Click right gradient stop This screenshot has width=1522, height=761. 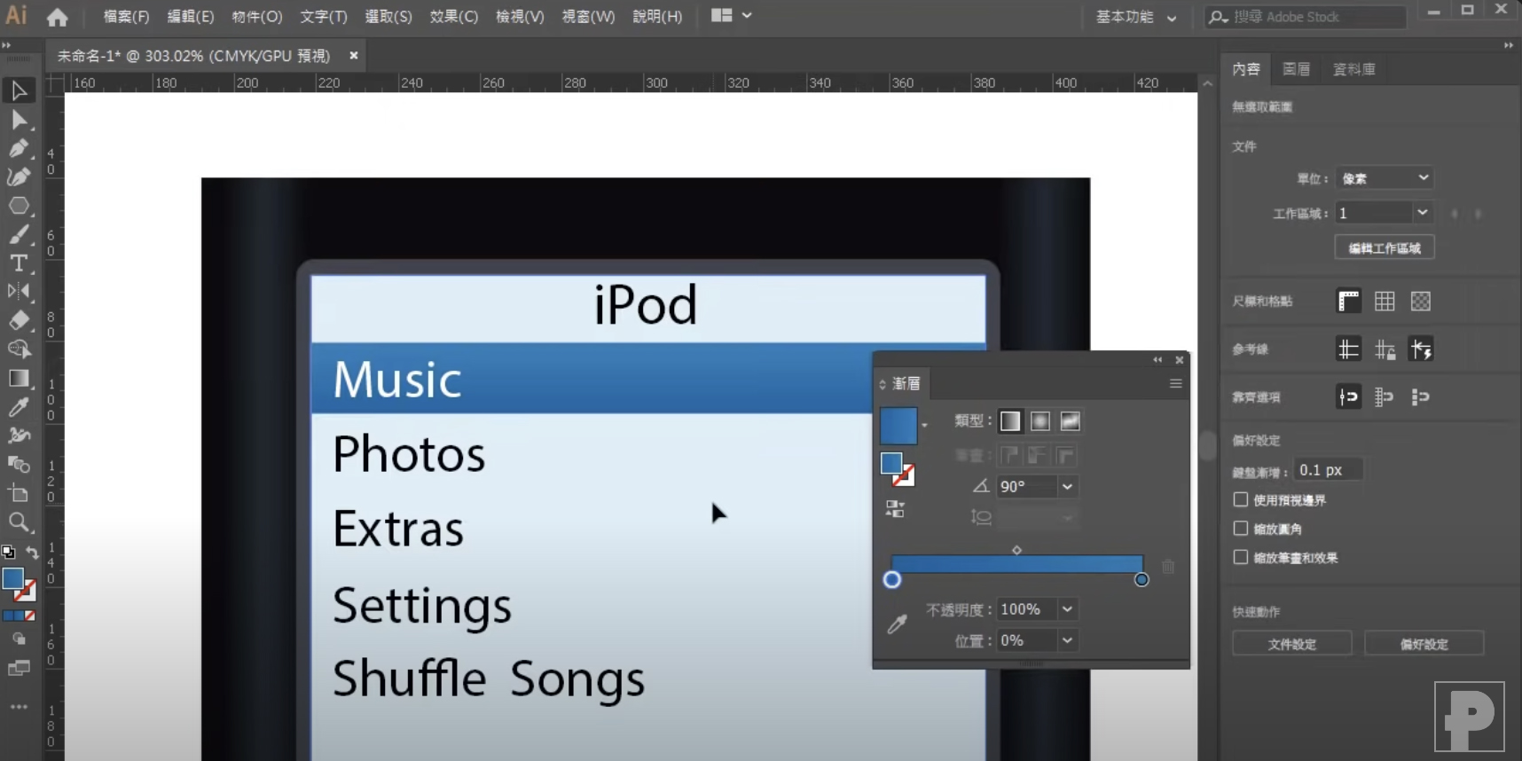point(1141,579)
